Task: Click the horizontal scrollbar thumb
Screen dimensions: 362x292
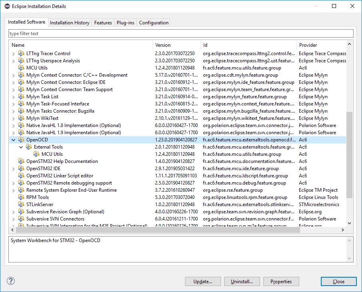Action: 158,230
